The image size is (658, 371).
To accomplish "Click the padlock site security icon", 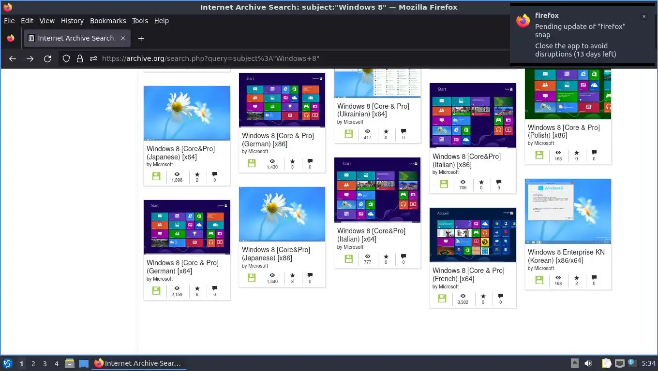I will [x=80, y=58].
